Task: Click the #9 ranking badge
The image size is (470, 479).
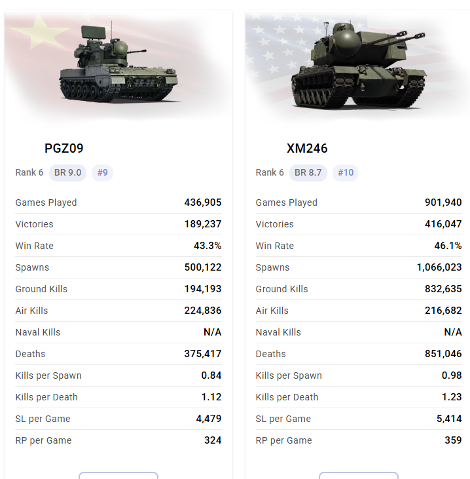Action: click(x=102, y=172)
